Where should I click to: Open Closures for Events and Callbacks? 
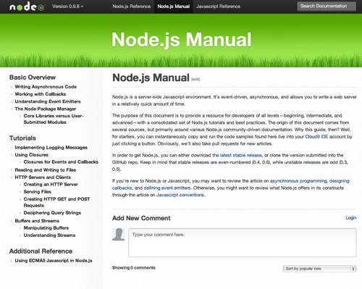click(61, 162)
